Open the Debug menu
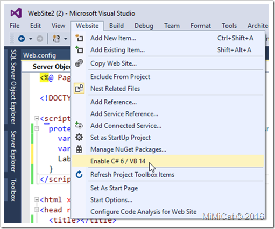 click(144, 26)
